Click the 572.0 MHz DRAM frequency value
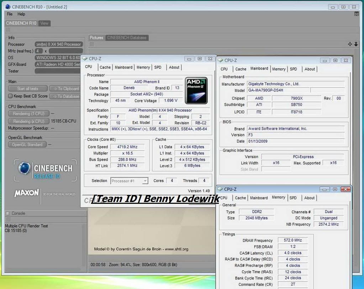364x289 pixels. click(x=293, y=240)
